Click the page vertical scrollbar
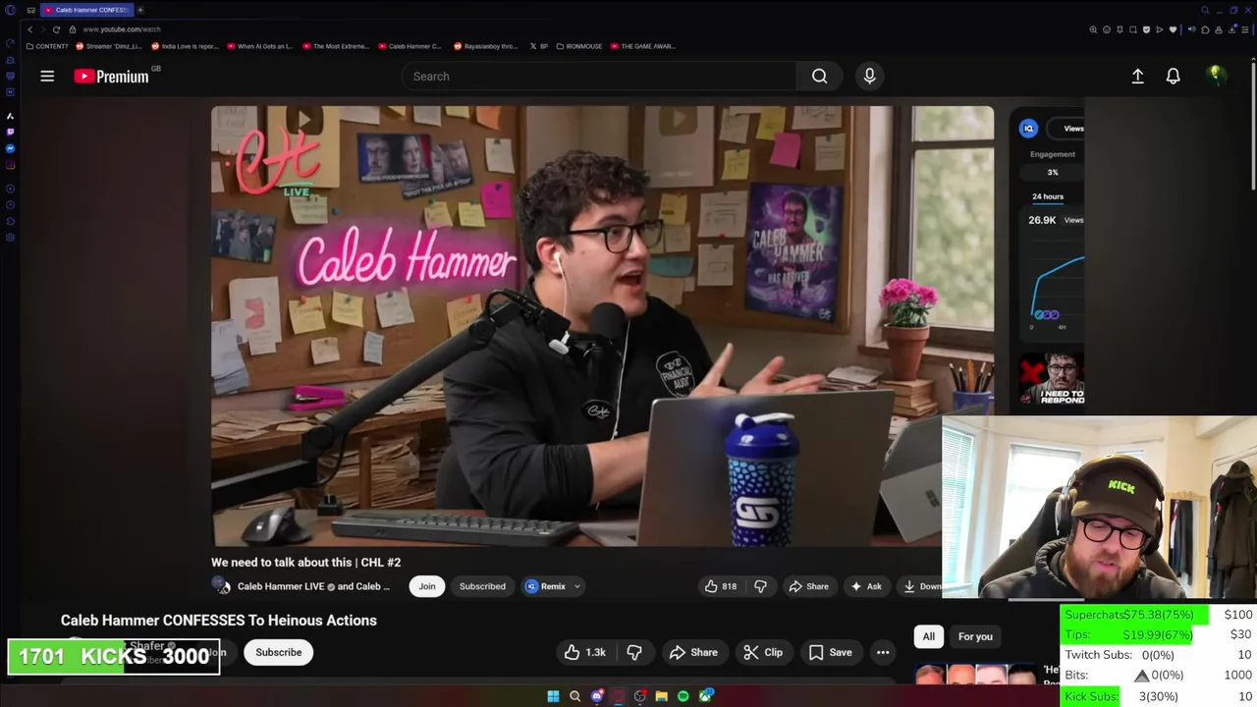 coord(1253,128)
